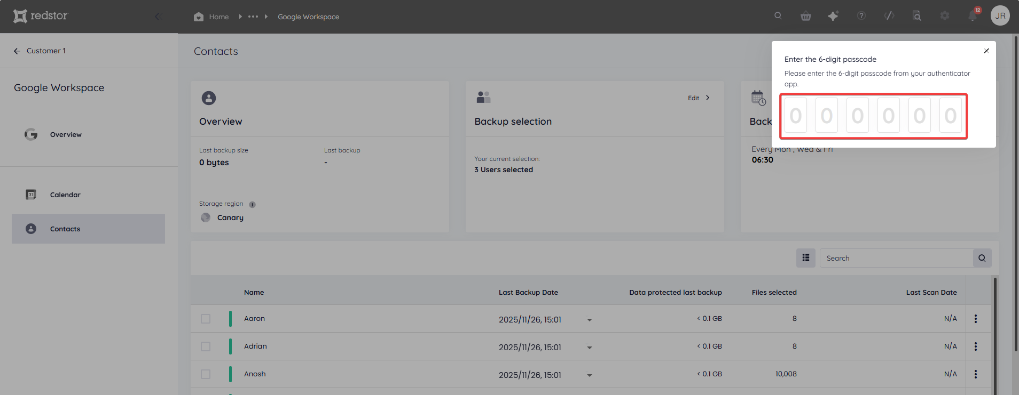Screen dimensions: 1019x395
Task: Open the three-dot menu for Anosh
Action: [976, 374]
